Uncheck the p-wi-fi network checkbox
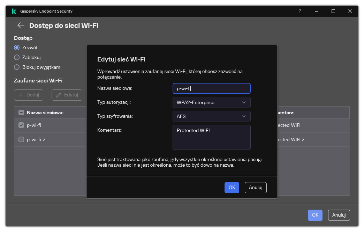The height and width of the screenshot is (232, 364). point(21,125)
